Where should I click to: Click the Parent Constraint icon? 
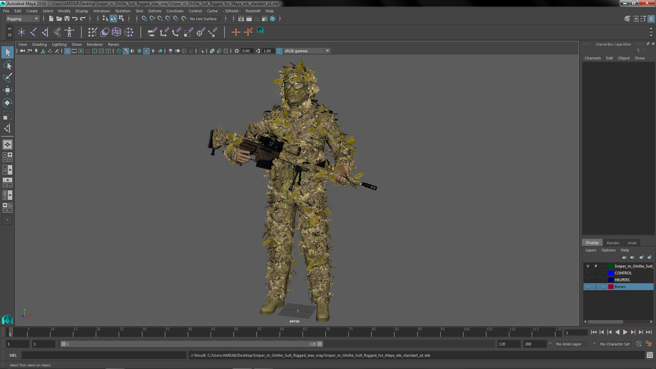point(152,32)
